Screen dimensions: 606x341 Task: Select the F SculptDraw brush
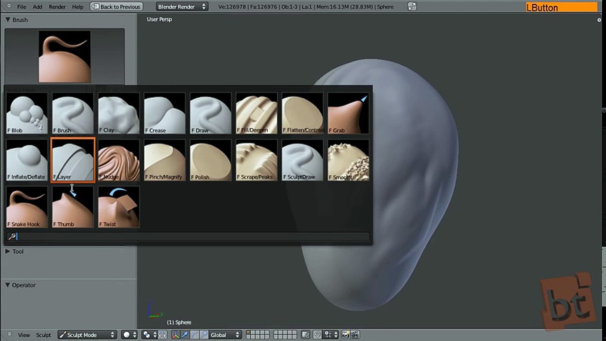(x=302, y=160)
